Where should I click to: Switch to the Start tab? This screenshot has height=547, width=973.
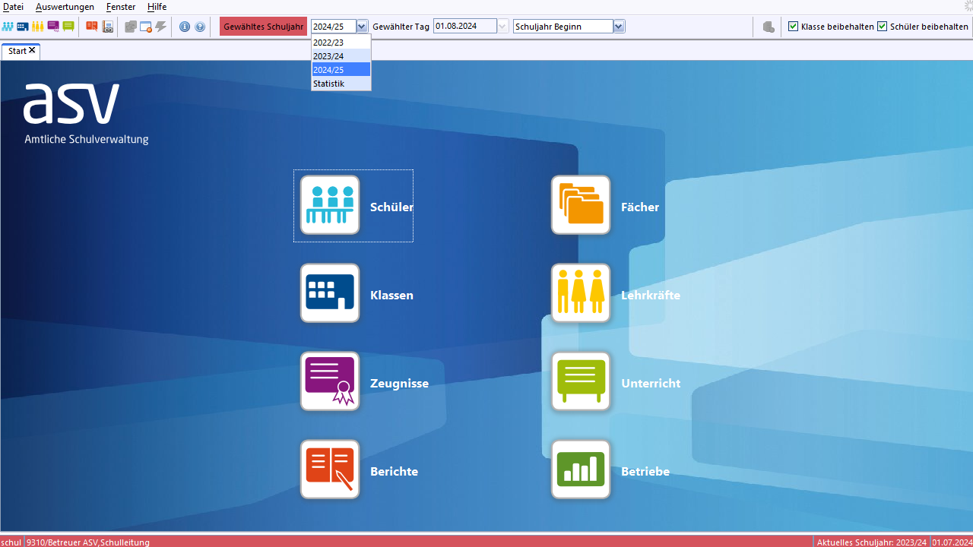(x=17, y=51)
